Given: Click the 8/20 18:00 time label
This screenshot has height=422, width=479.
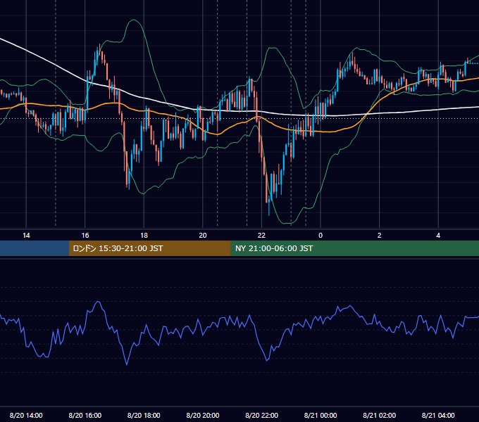Looking at the screenshot, I should [144, 415].
